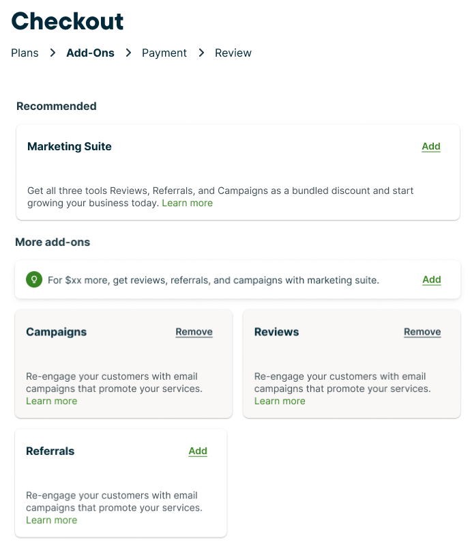Jump to the Payment step

164,53
